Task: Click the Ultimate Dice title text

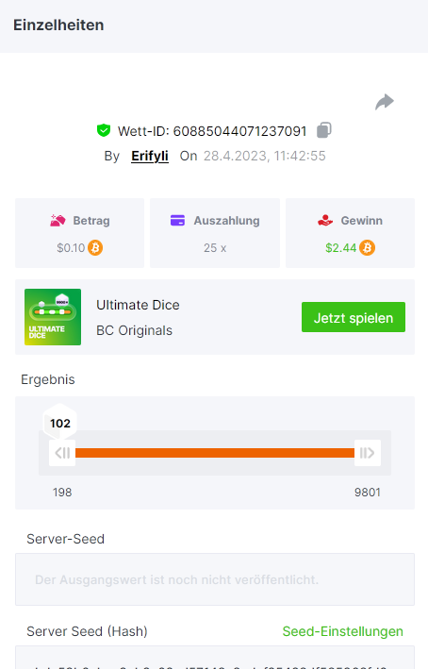Action: 138,305
